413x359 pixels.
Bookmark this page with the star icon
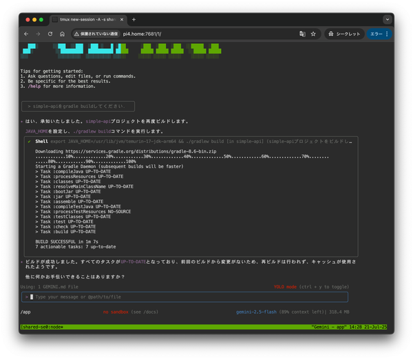click(x=313, y=33)
